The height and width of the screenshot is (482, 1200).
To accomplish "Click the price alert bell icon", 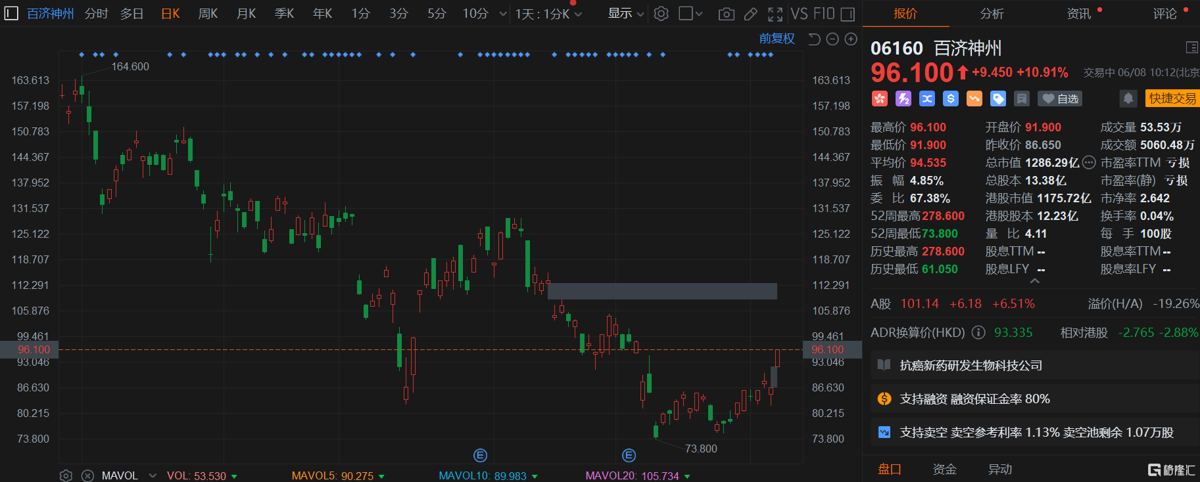I will (1128, 99).
